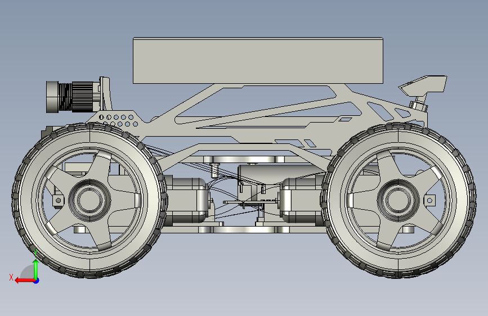The height and width of the screenshot is (316, 488).
Task: Click the red "X" axis label
Action: click(11, 277)
